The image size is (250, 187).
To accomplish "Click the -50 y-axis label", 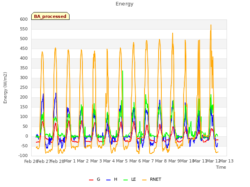I will 24,146.
